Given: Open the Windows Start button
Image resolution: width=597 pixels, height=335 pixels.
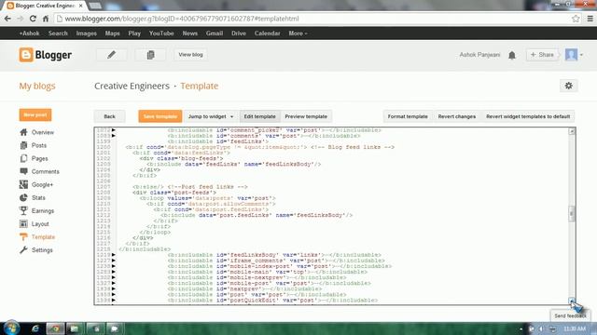Looking at the screenshot, I should (x=11, y=328).
